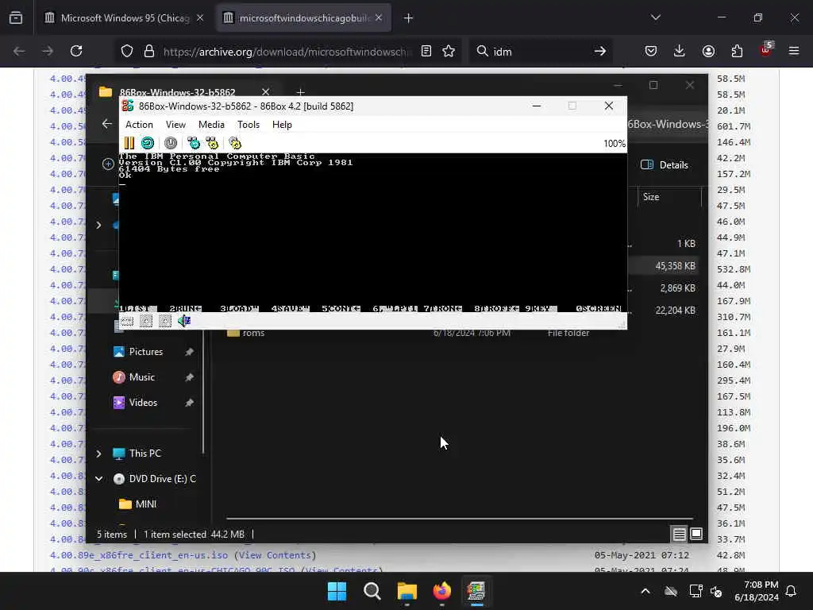Go back in Firefox

[x=19, y=51]
